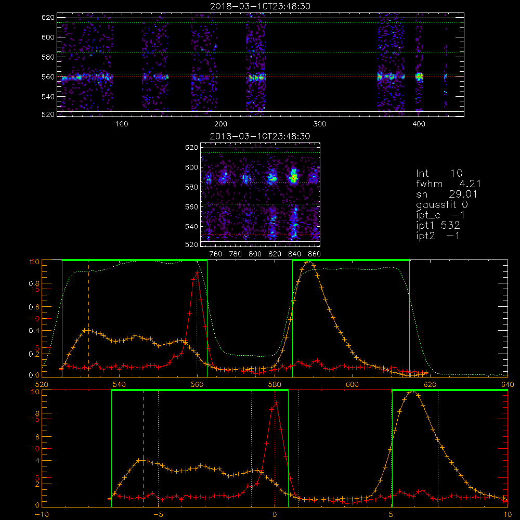This screenshot has width=520, height=520.
Task: Click x-axis label 520 of the third plot
Action: pyautogui.click(x=42, y=384)
